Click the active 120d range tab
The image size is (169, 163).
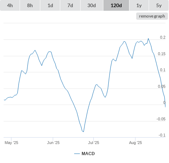116,5
